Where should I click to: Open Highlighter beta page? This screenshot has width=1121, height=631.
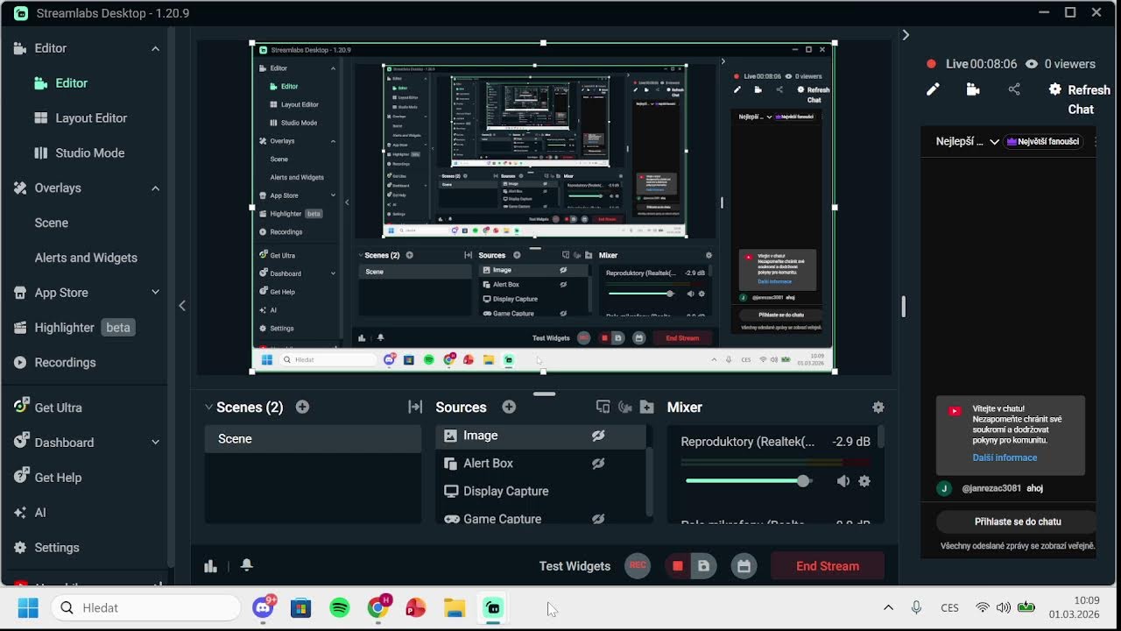point(74,328)
